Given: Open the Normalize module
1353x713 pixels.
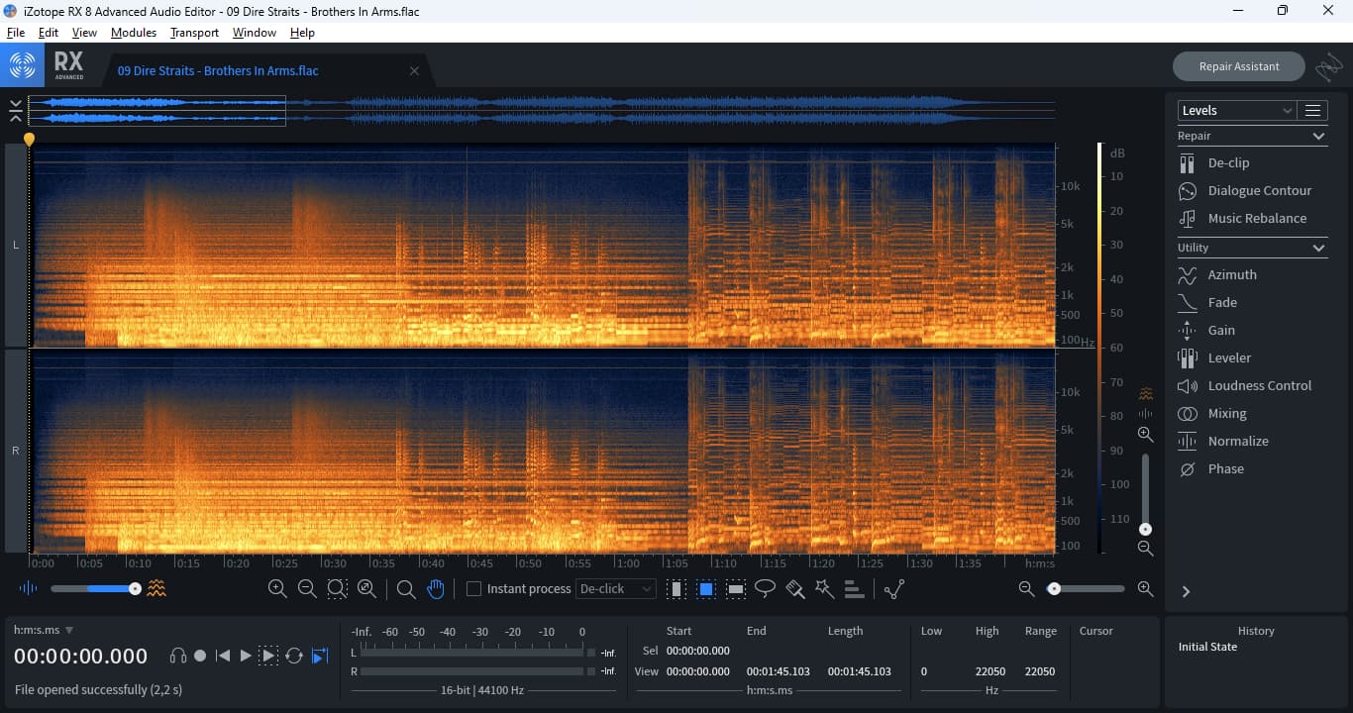Looking at the screenshot, I should point(1237,441).
